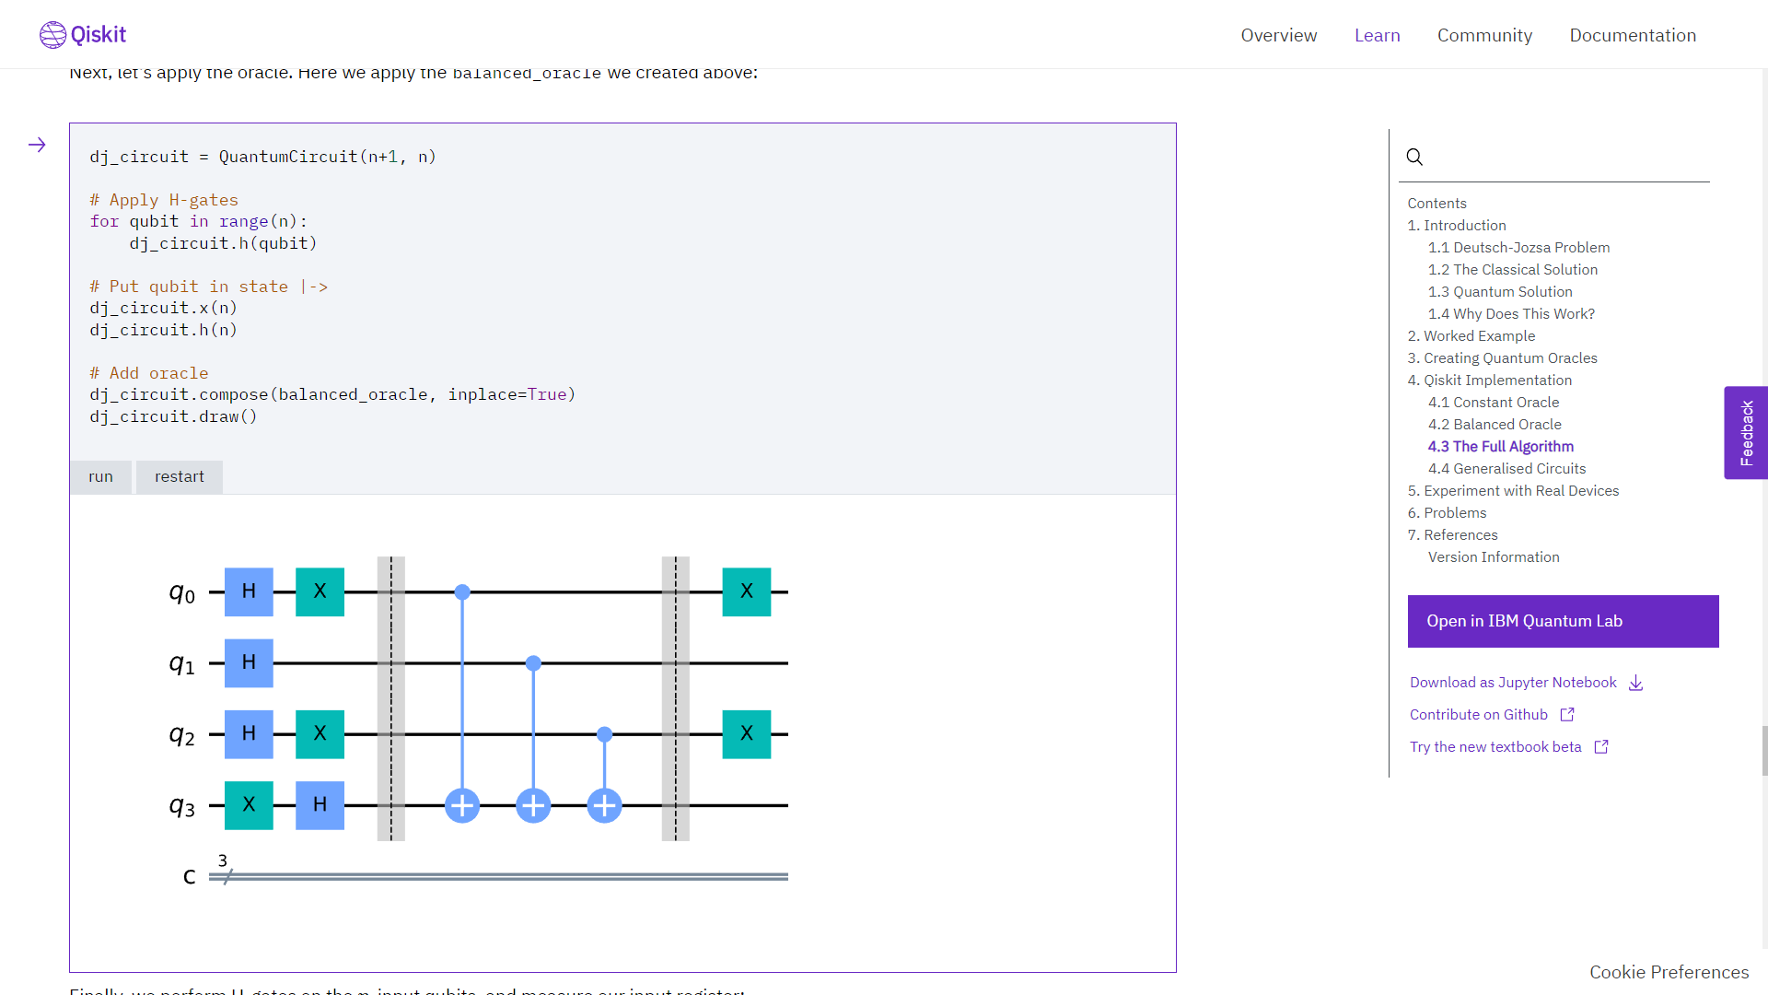Click the circuit diagram output image
The width and height of the screenshot is (1768, 995).
[x=479, y=719]
